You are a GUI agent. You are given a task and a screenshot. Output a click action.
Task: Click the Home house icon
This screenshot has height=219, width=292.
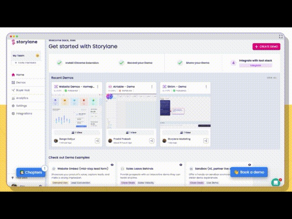point(13,75)
